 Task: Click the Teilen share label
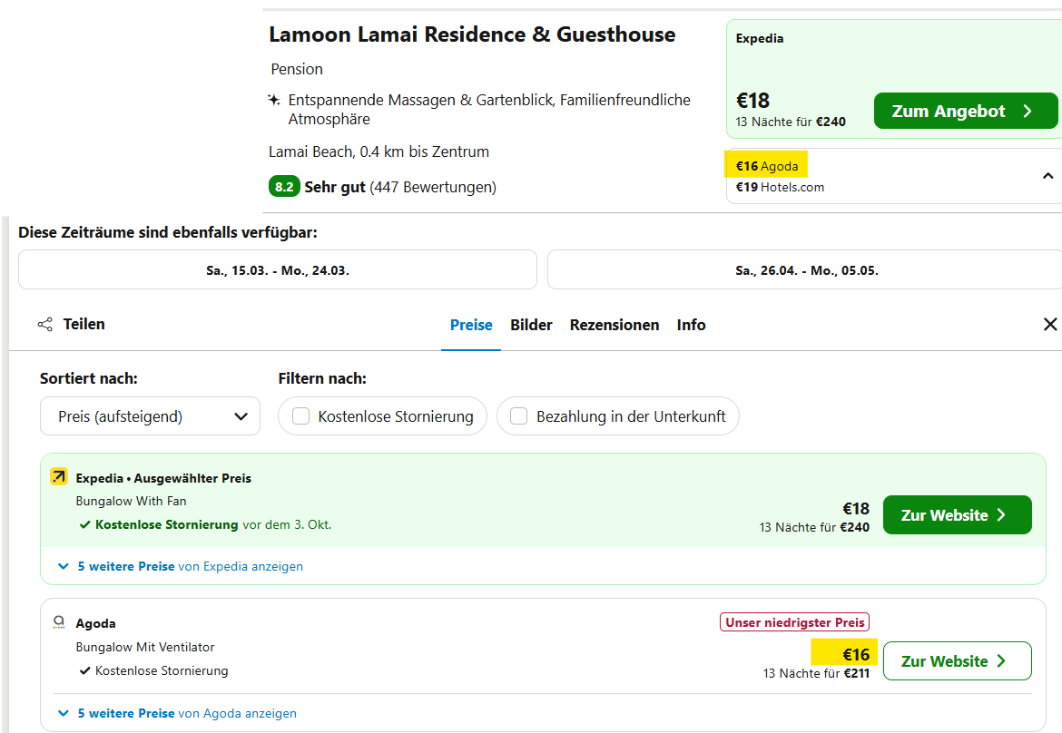click(x=84, y=324)
